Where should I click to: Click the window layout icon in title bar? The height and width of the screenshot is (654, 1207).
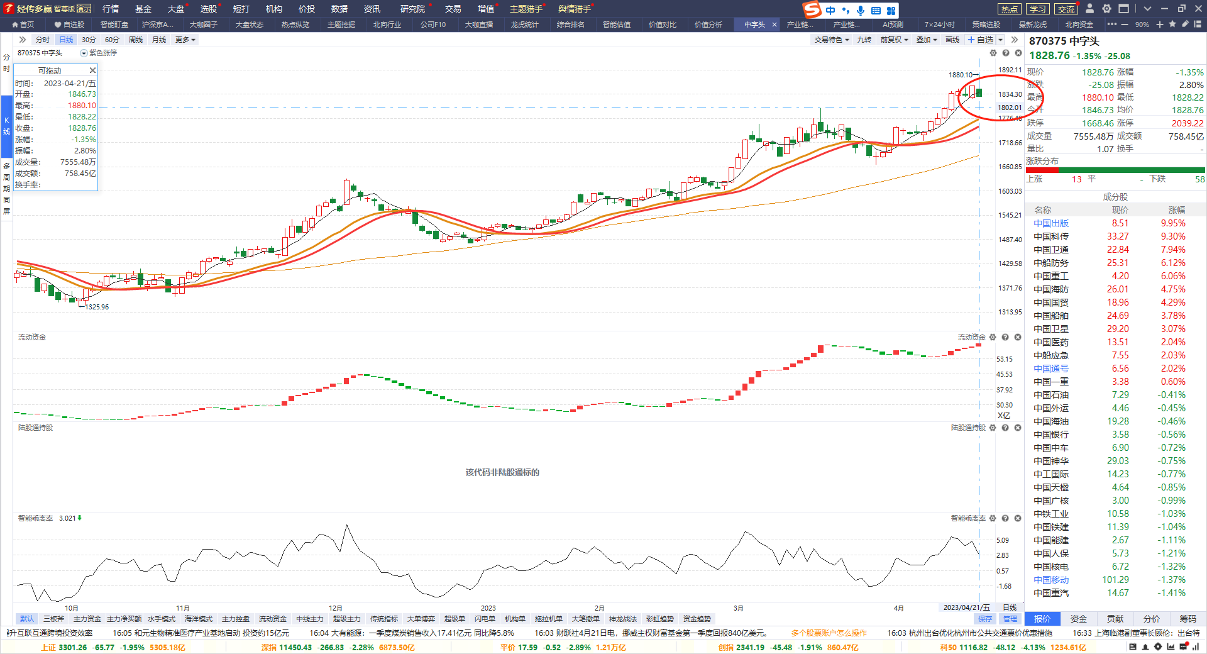coord(1124,9)
